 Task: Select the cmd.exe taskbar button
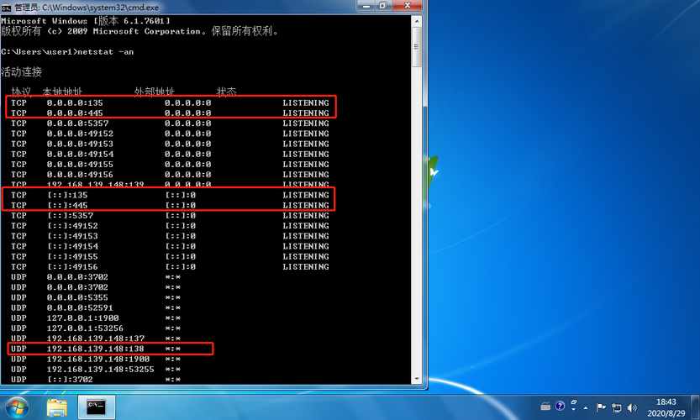(97, 407)
